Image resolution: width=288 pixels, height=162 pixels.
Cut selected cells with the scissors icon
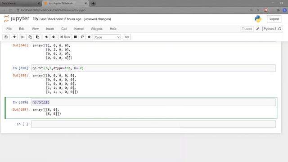click(x=22, y=37)
